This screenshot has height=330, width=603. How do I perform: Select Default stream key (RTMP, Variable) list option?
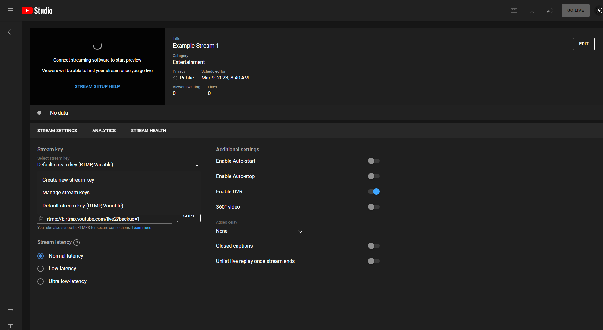tap(119, 206)
